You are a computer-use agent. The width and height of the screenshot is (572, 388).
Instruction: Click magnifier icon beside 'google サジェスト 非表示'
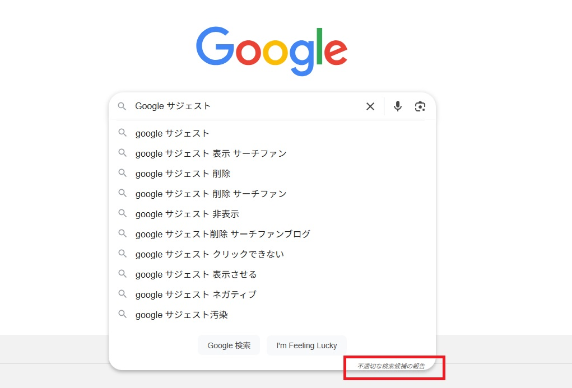click(122, 214)
